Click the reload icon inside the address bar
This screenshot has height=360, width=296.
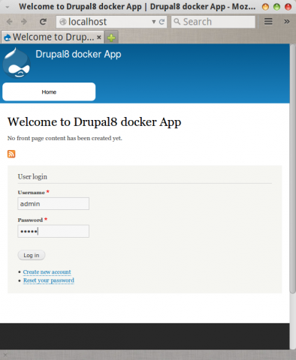click(x=162, y=22)
